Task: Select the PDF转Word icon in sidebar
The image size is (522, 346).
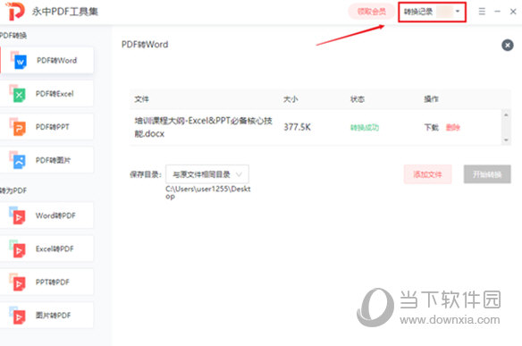Action: click(x=19, y=60)
